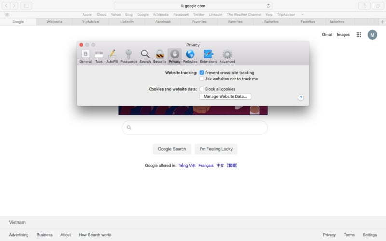This screenshot has height=241, width=386.
Task: Click the Google Search button
Action: [172, 149]
